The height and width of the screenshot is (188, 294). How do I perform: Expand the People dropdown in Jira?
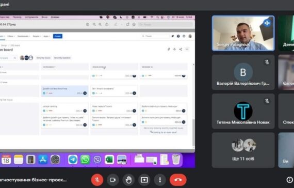pyautogui.click(x=37, y=36)
